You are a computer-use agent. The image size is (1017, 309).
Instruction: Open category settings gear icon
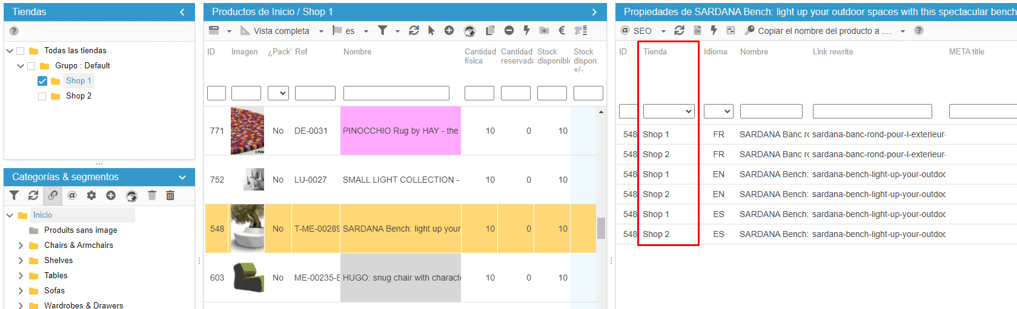click(x=91, y=195)
